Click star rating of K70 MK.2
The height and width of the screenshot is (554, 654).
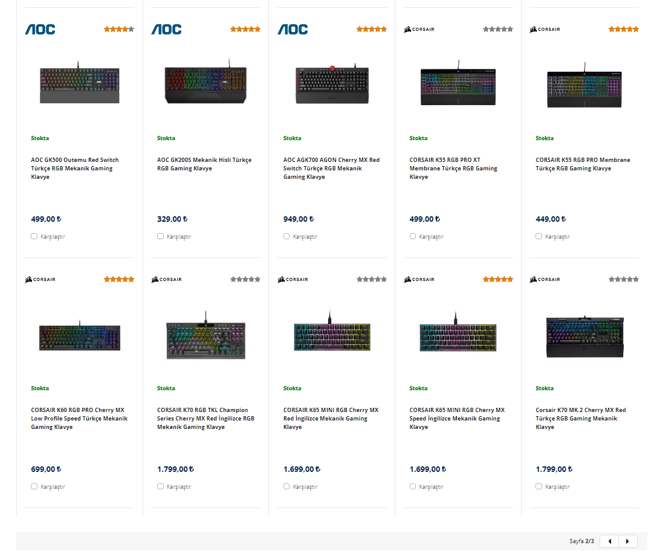pyautogui.click(x=624, y=279)
